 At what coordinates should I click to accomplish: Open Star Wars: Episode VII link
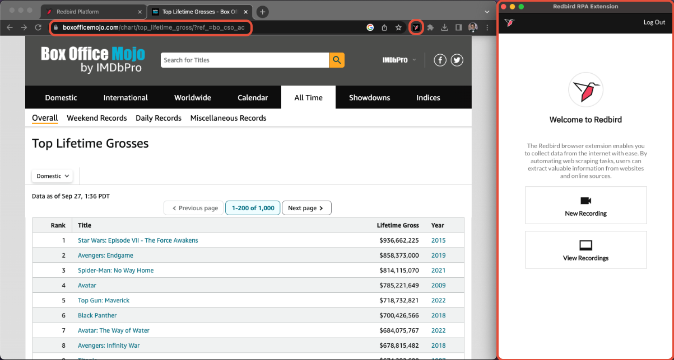pyautogui.click(x=138, y=240)
